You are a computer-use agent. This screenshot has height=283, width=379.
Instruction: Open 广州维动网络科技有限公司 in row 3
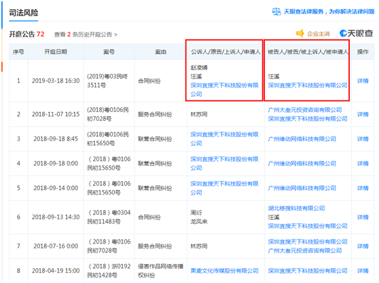pyautogui.click(x=302, y=139)
